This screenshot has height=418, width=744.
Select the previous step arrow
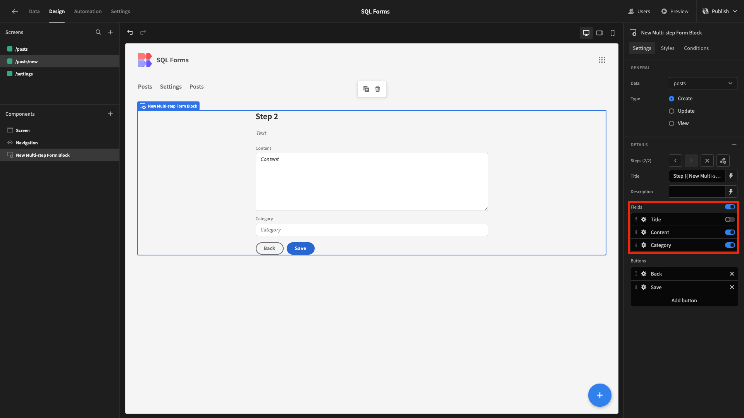(675, 161)
